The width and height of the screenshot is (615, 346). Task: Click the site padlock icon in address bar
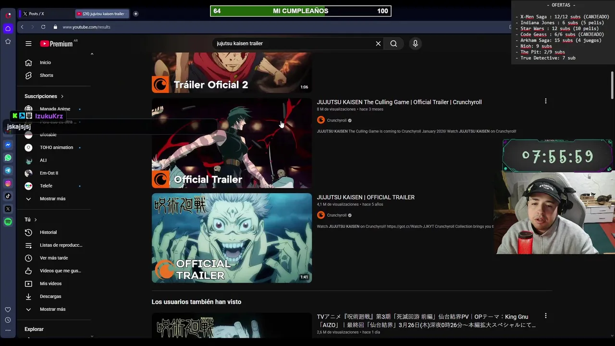(55, 27)
